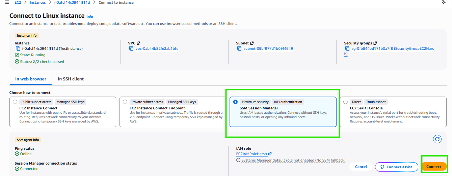Open Subnet heading external link icon
The width and height of the screenshot is (452, 176).
coord(252,43)
